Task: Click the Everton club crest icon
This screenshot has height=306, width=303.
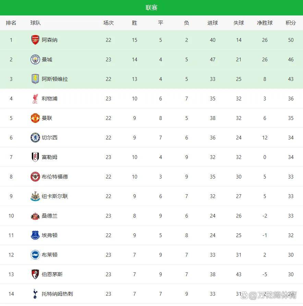Action: pos(35,235)
